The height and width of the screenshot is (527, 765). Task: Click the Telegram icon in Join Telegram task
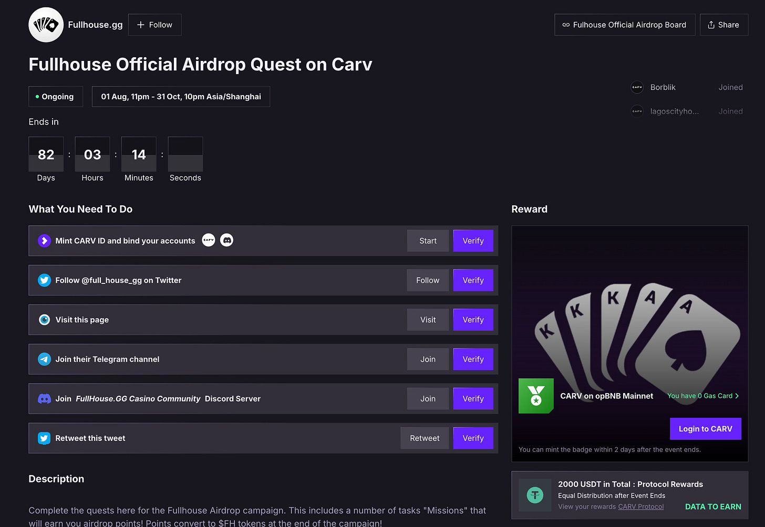click(45, 359)
